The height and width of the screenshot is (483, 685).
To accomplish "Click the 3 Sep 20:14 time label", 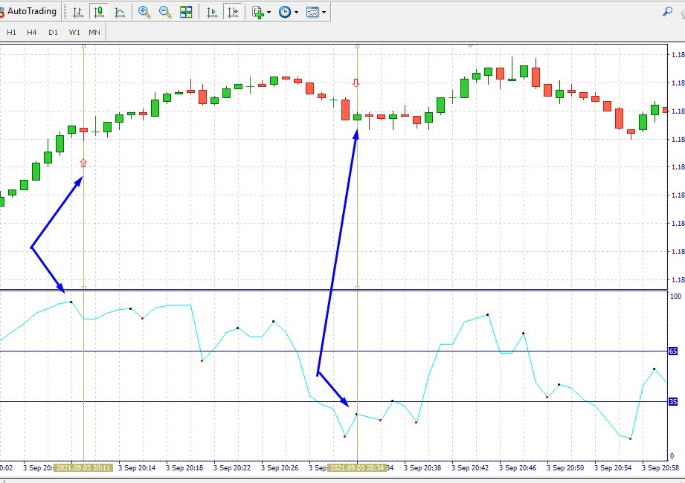I will point(137,467).
